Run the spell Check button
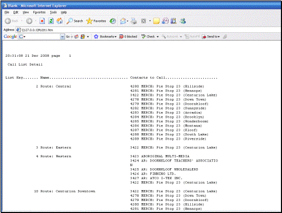 coord(148,36)
